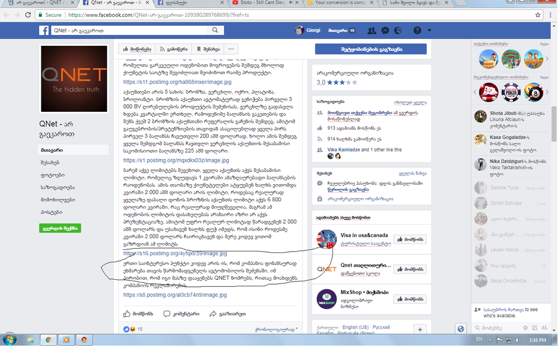The width and height of the screenshot is (558, 349).
Task: Click the new message compose icon in chat
Action: 535,328
